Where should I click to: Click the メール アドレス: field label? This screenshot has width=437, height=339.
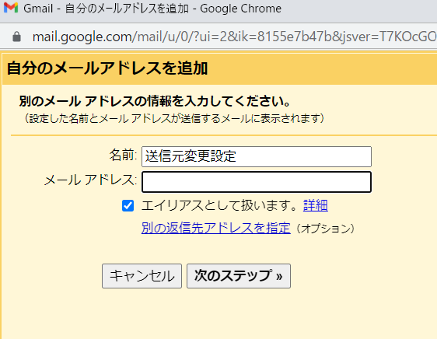[x=90, y=180]
